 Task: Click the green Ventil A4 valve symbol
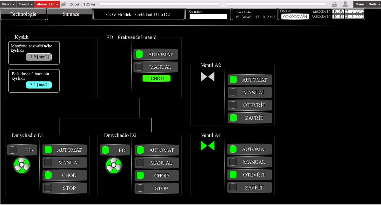pos(208,146)
